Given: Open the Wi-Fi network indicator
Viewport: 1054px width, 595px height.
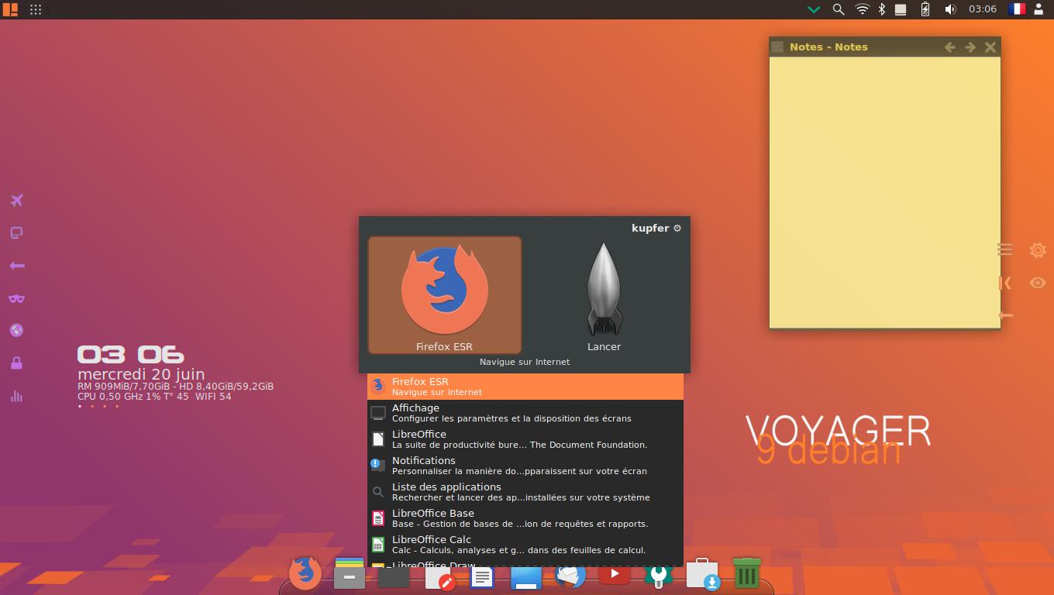Looking at the screenshot, I should click(862, 9).
